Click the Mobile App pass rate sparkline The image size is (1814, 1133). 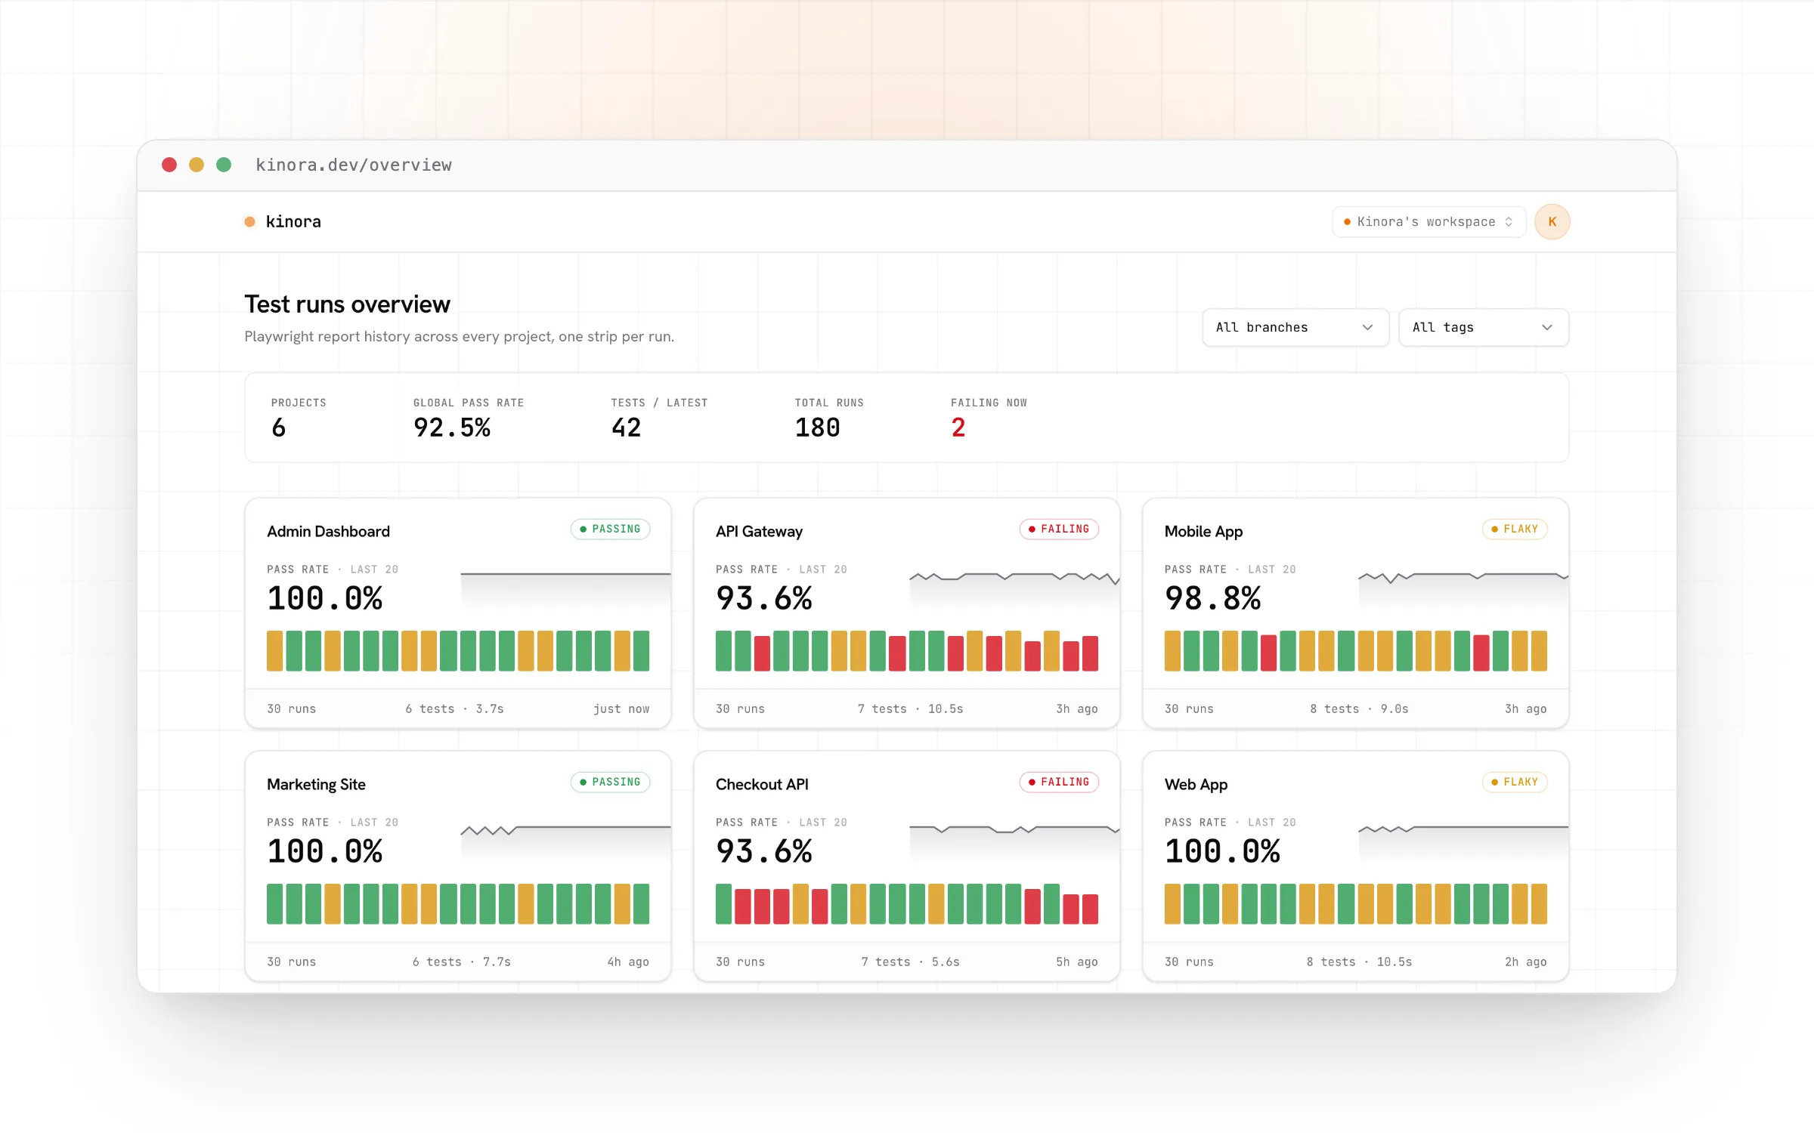pos(1463,589)
